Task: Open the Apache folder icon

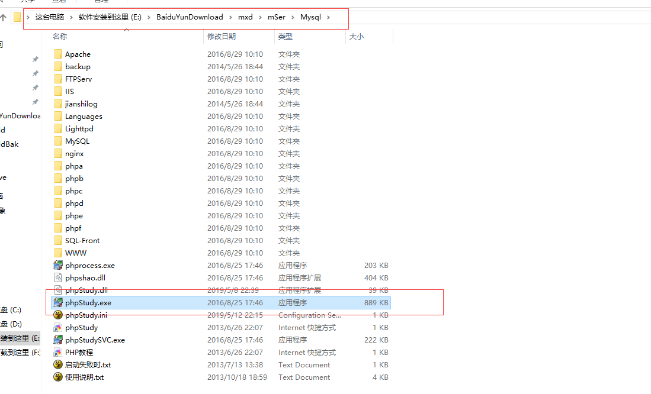Action: pos(58,54)
